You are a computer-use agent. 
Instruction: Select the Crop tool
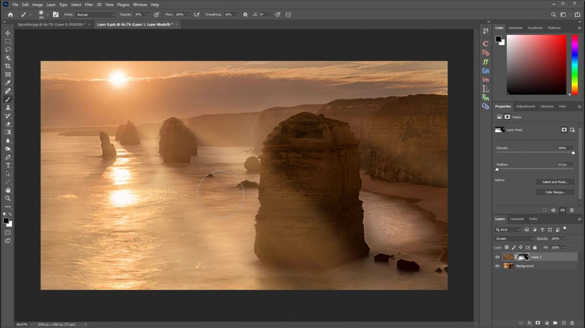(8, 66)
